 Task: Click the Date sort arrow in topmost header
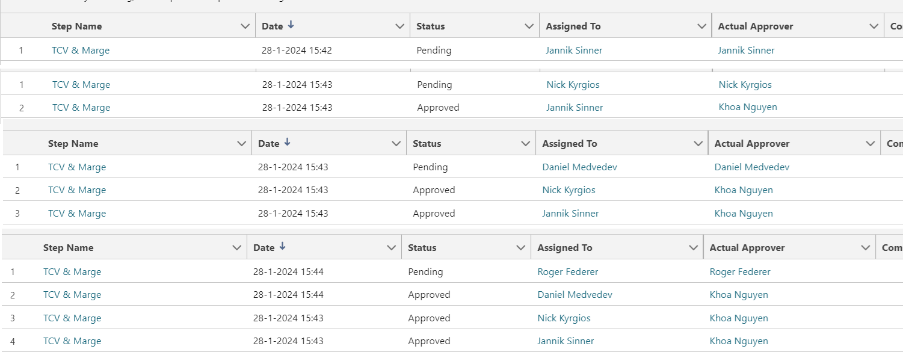click(x=291, y=25)
